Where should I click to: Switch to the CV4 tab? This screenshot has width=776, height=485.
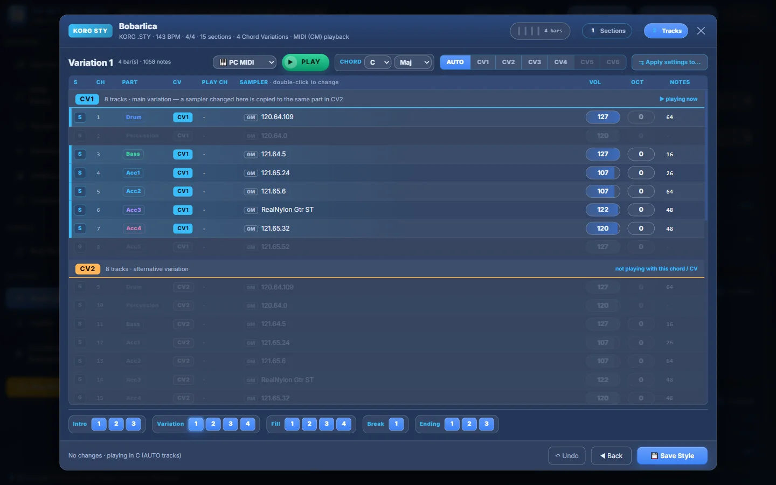pyautogui.click(x=560, y=63)
